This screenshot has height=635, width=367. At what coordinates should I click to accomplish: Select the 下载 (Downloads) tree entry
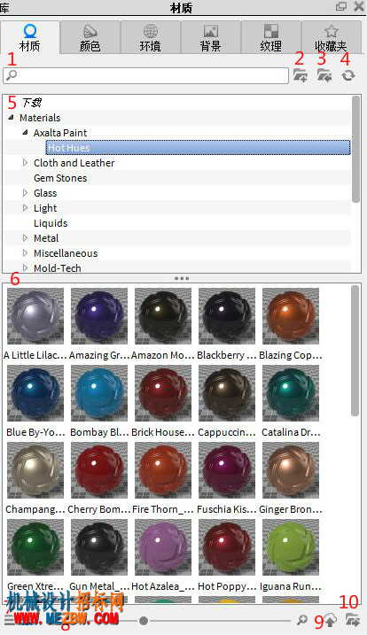click(x=32, y=103)
